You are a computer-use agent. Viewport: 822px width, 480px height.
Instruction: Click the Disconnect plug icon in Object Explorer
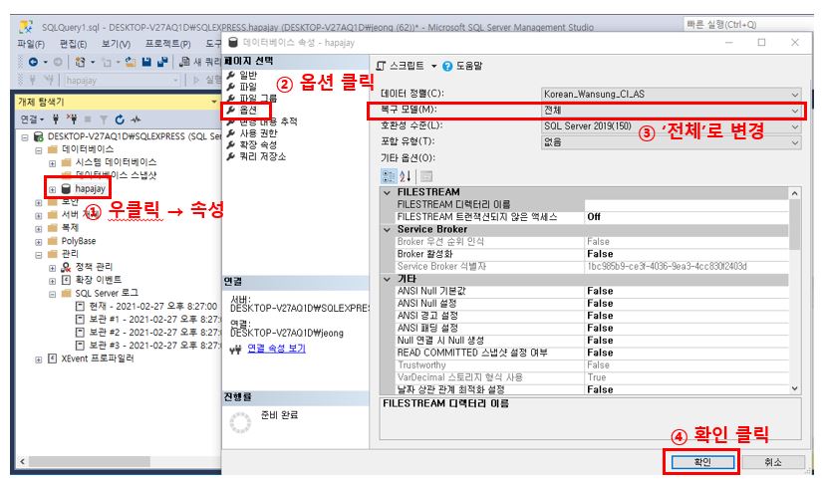coord(72,120)
